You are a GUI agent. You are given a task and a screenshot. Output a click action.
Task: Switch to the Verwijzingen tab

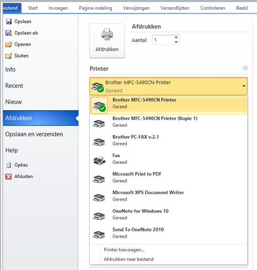pyautogui.click(x=136, y=8)
